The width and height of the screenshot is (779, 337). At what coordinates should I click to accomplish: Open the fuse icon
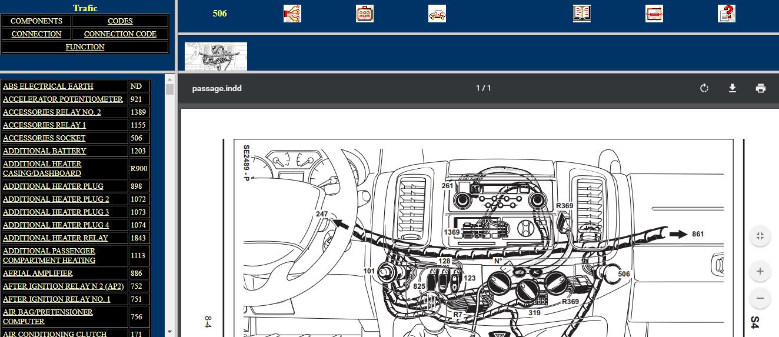point(654,14)
